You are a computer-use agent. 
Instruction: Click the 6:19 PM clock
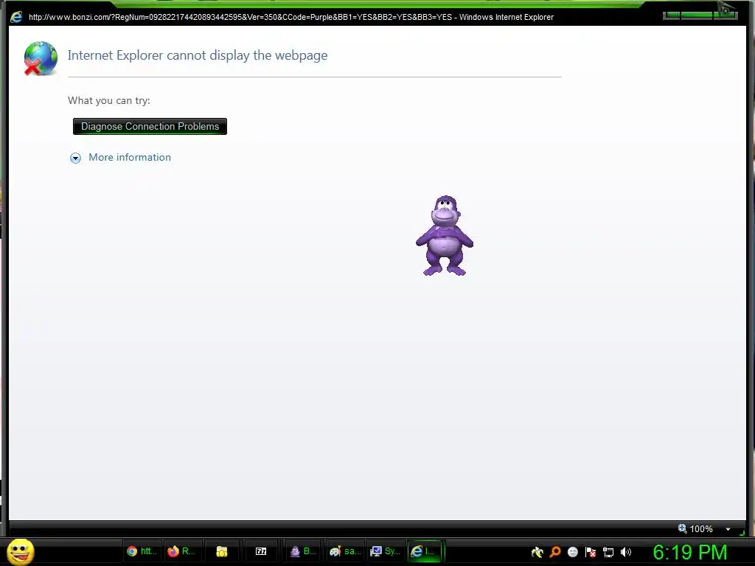[x=690, y=552]
